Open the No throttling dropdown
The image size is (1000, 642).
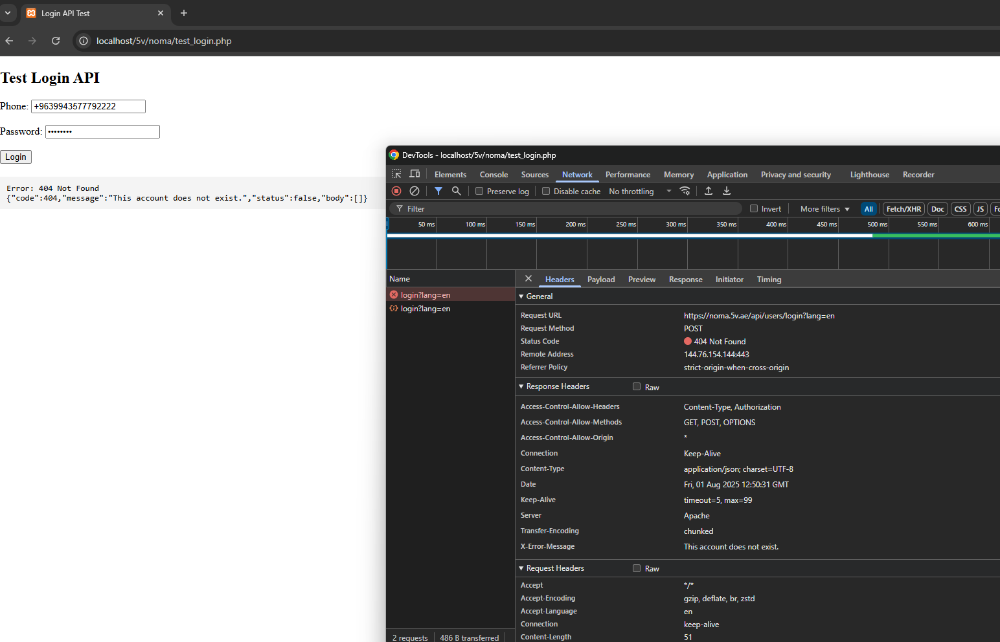(639, 192)
